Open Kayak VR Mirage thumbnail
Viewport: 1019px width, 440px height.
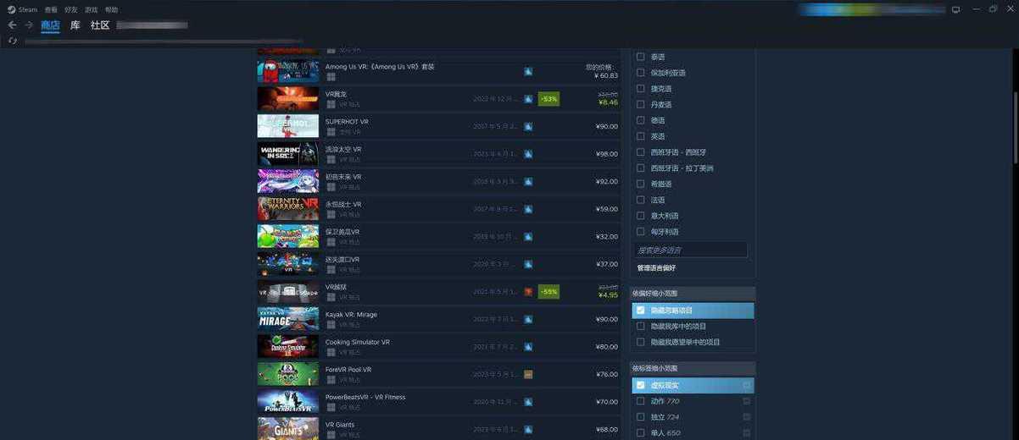tap(288, 319)
